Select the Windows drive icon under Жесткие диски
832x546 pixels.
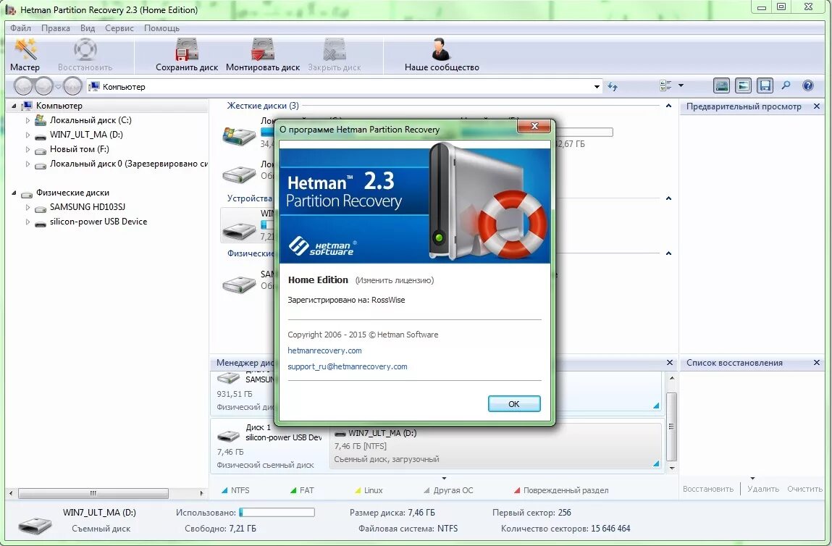[239, 135]
